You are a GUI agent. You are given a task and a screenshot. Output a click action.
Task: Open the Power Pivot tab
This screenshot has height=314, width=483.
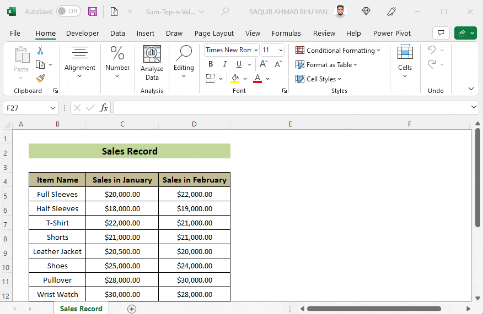[392, 33]
